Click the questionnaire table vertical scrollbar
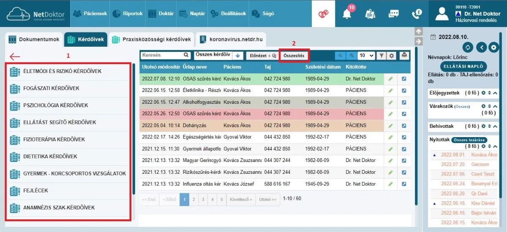The image size is (507, 232). pos(415,127)
